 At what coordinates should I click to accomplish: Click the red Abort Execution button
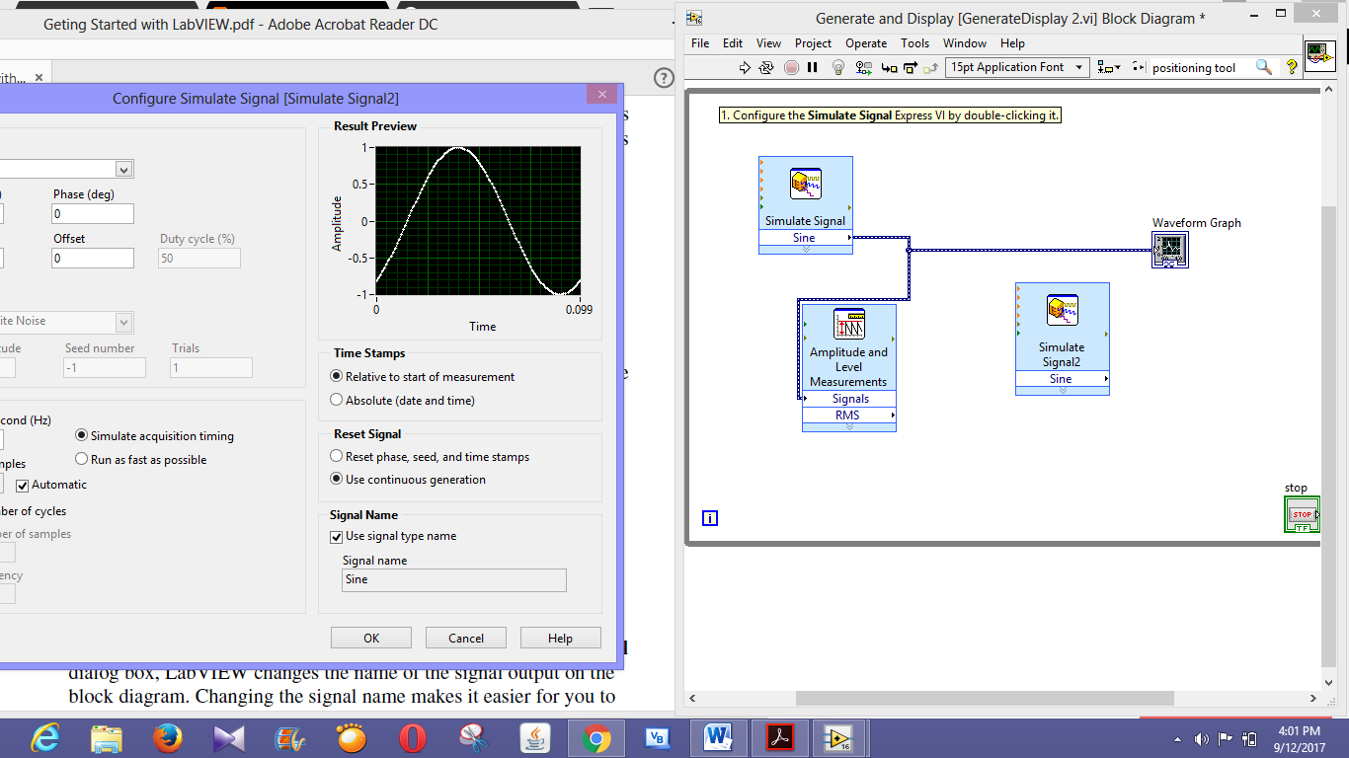point(790,67)
